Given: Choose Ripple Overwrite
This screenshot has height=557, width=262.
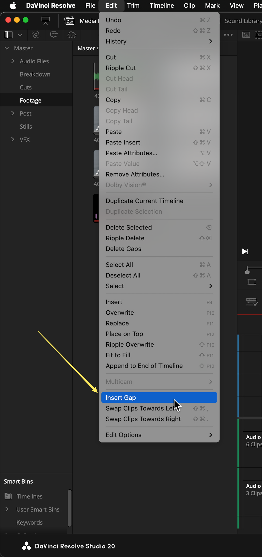Looking at the screenshot, I should point(159,345).
